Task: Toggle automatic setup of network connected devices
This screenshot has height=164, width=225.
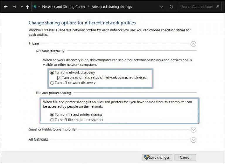Action: pyautogui.click(x=59, y=78)
